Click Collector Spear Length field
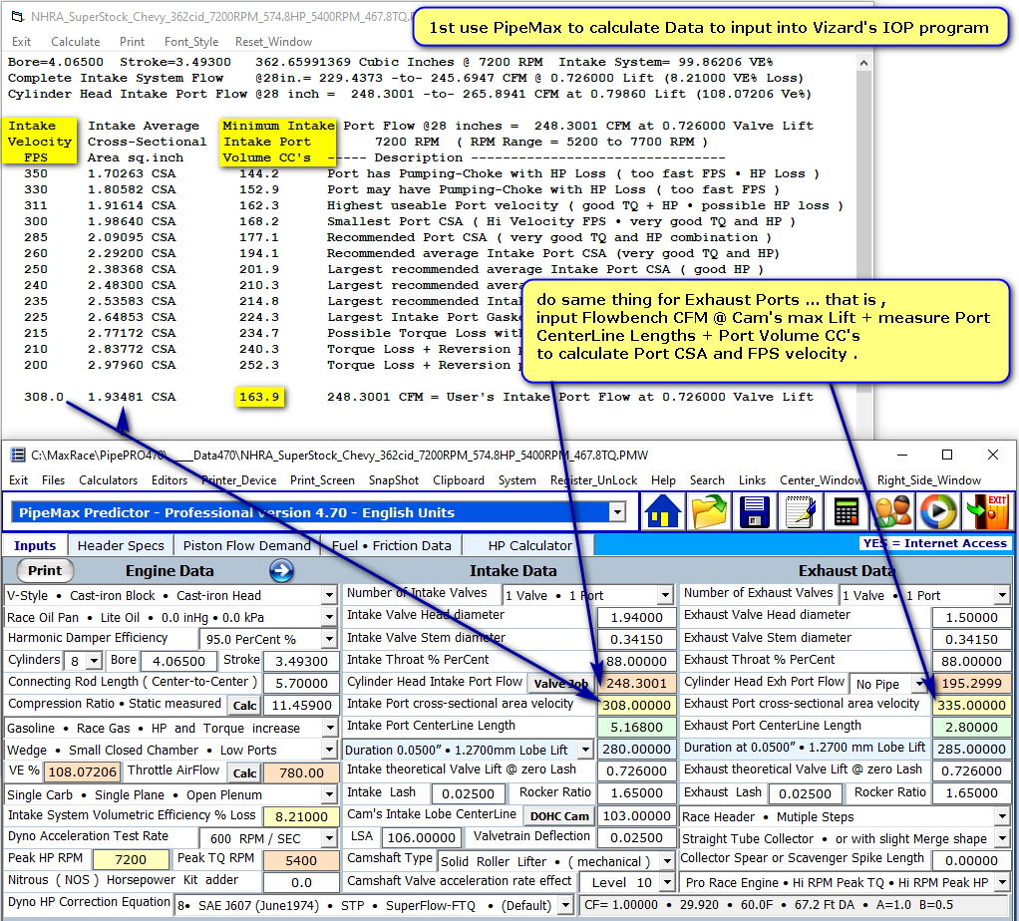Image resolution: width=1019 pixels, height=921 pixels. [971, 860]
